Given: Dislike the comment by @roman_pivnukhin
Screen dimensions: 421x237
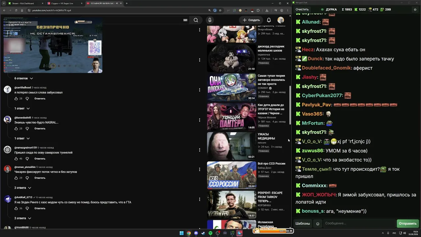Looking at the screenshot, I should tap(27, 178).
